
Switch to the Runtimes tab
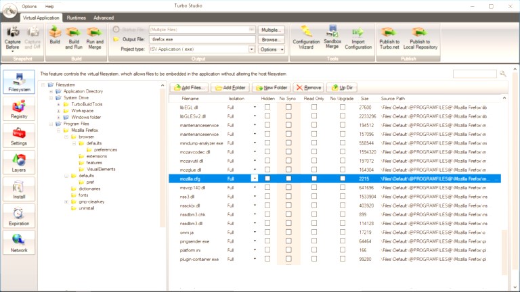(77, 18)
